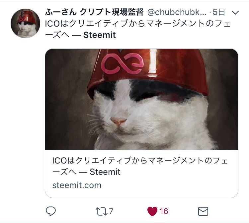Viewport: 249px width, 223px height.
Task: Open the link card title ICOはクリエイティブから
Action: point(140,166)
